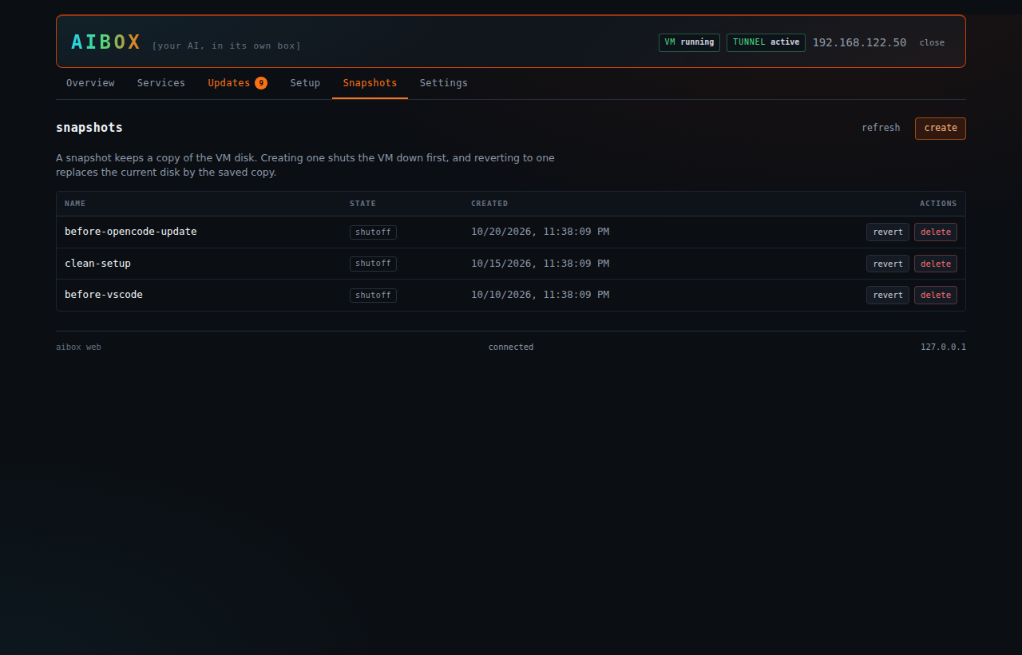Click the 10/10/2026 created date
Viewport: 1022px width, 655px height.
(540, 295)
